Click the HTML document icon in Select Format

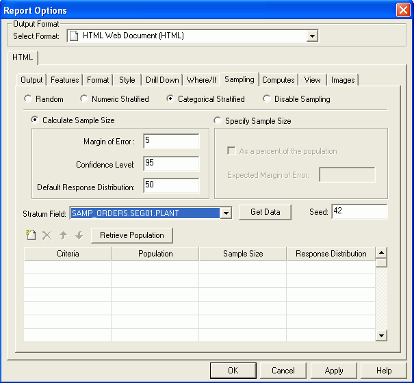pos(74,36)
